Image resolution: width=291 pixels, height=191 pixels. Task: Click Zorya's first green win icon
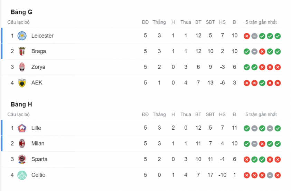coord(247,67)
